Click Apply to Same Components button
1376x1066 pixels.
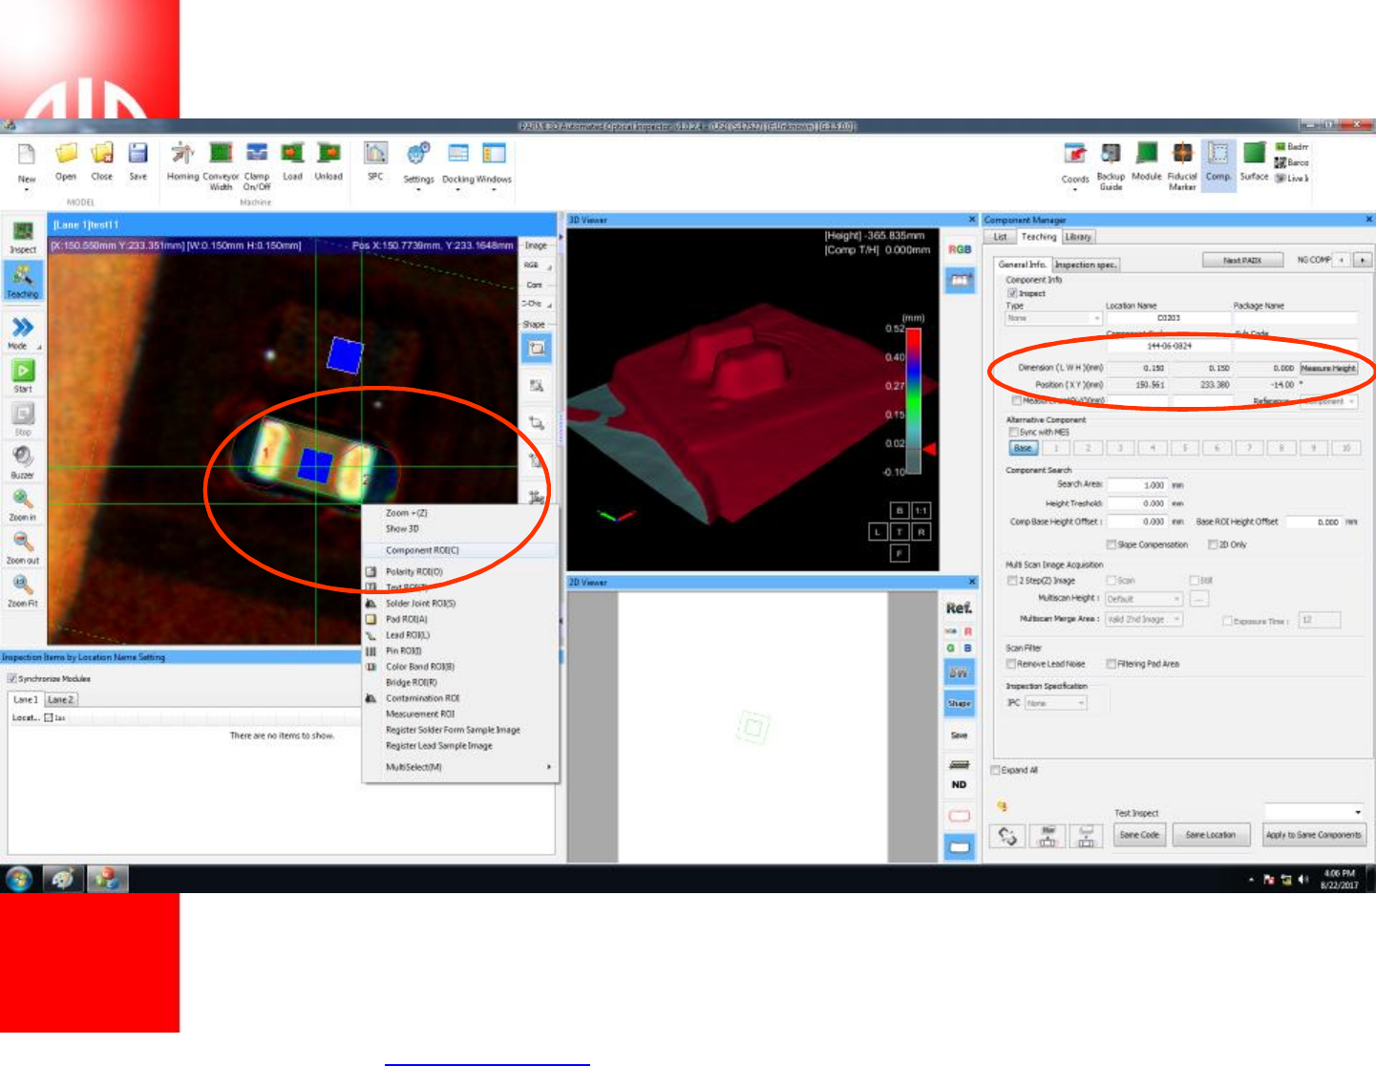coord(1314,835)
